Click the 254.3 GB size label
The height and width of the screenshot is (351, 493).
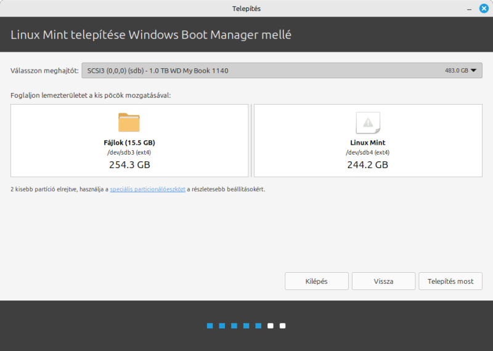coord(129,164)
